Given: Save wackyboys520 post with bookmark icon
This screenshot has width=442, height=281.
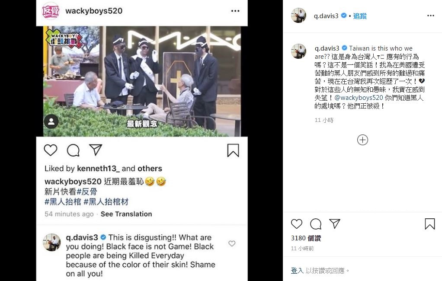Looking at the screenshot, I should (x=233, y=150).
